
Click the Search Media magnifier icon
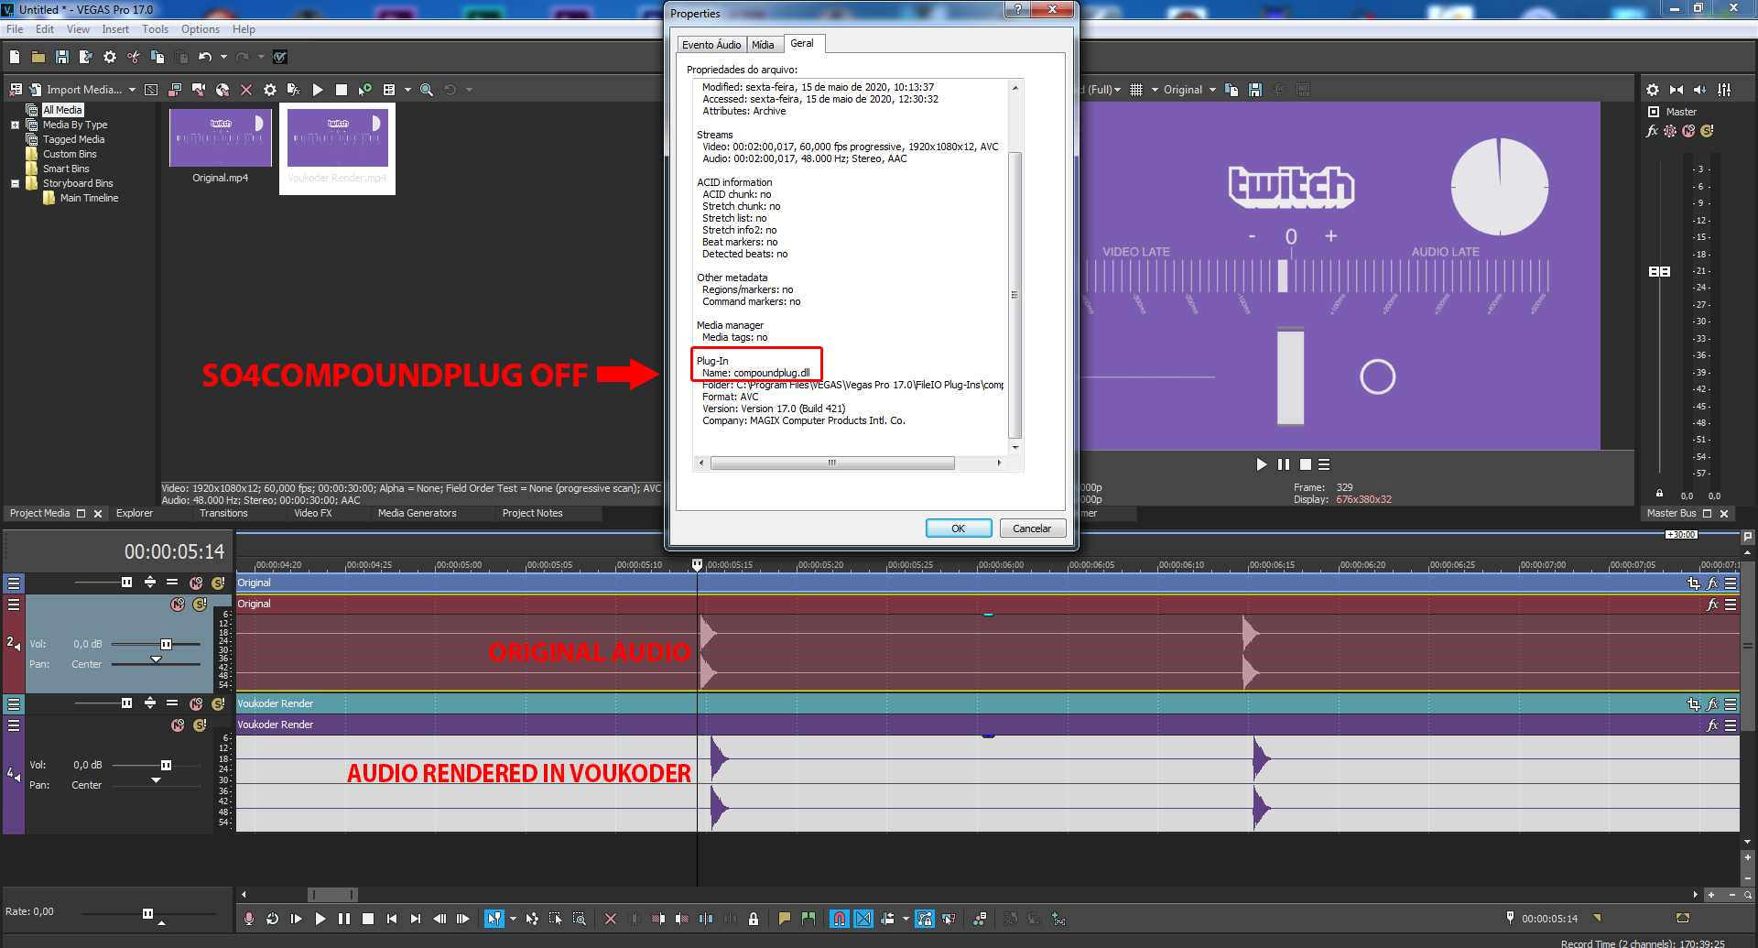coord(427,90)
